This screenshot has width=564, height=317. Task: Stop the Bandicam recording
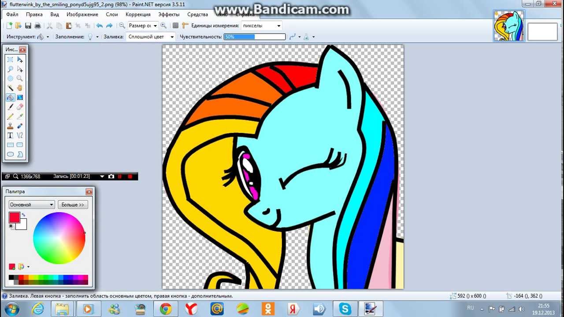[x=130, y=176]
